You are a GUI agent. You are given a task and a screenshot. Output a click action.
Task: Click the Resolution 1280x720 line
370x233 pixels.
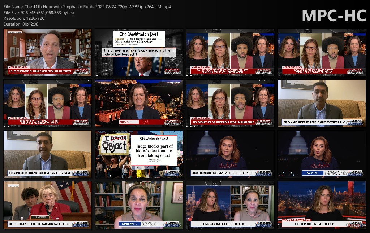click(x=24, y=18)
